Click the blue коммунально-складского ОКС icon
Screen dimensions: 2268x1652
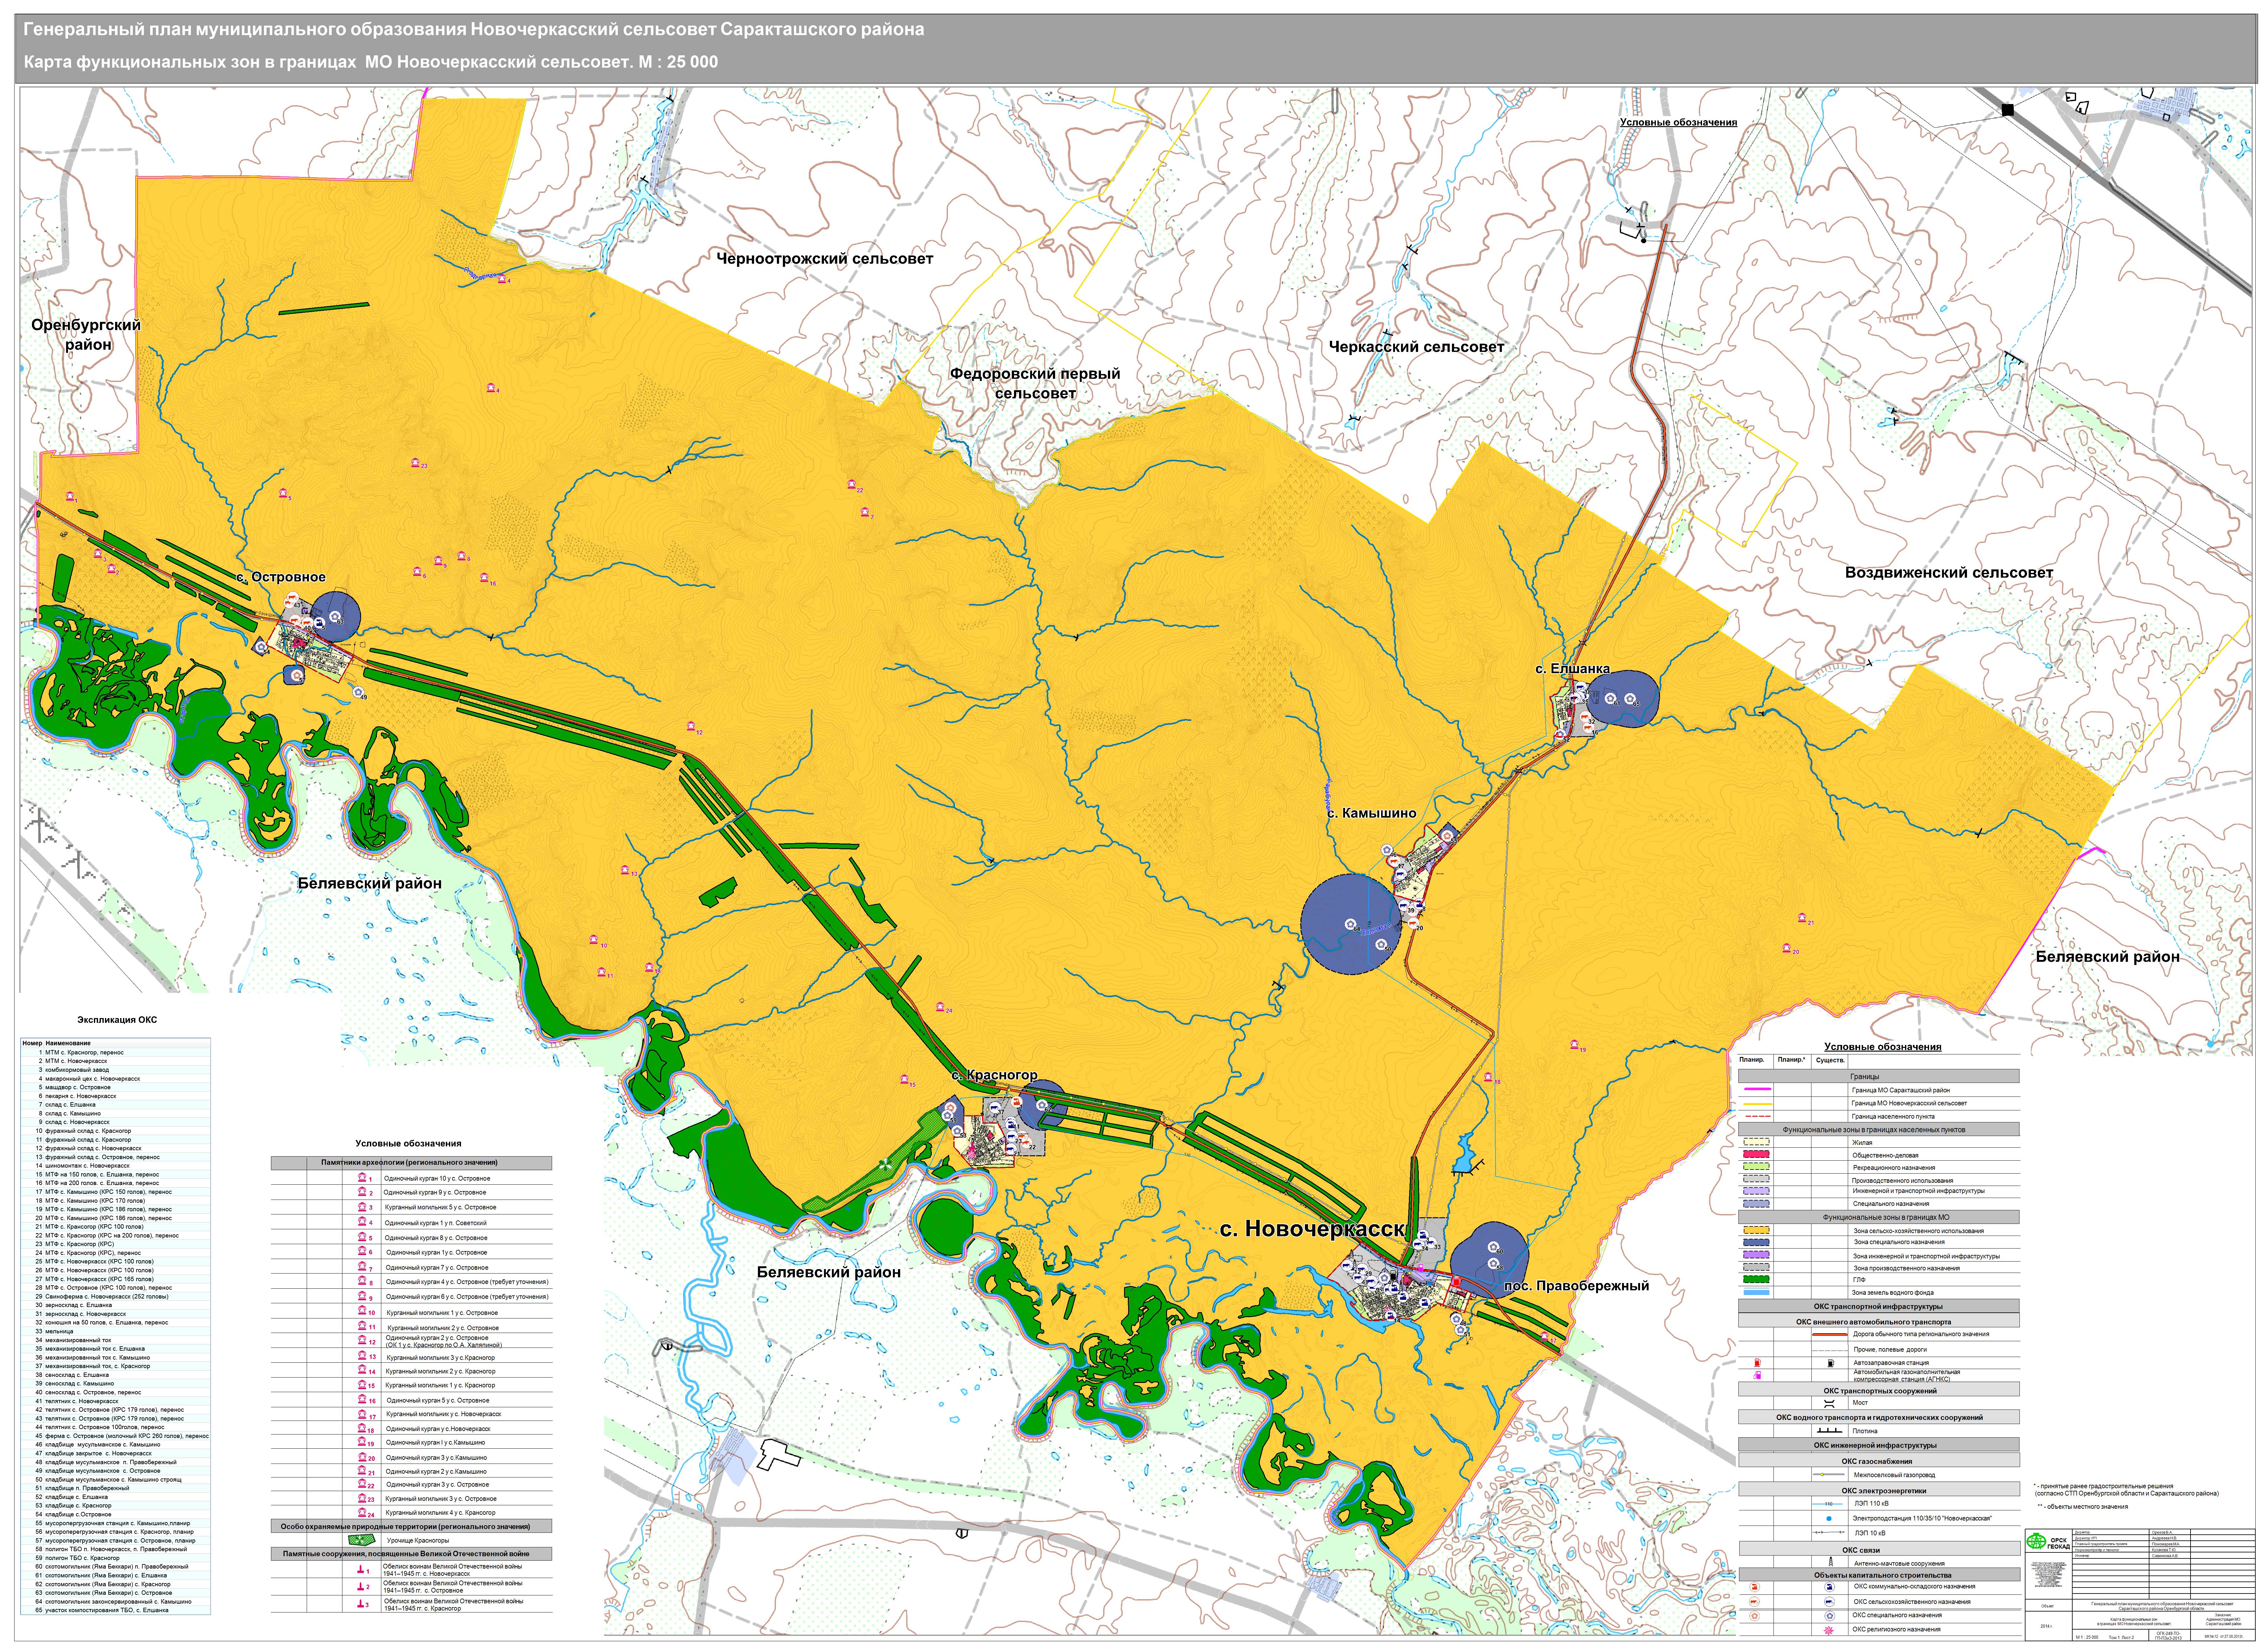click(x=1830, y=1587)
